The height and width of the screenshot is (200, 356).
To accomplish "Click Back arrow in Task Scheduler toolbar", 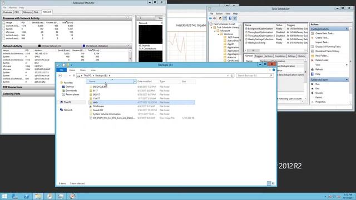I will tap(210, 18).
